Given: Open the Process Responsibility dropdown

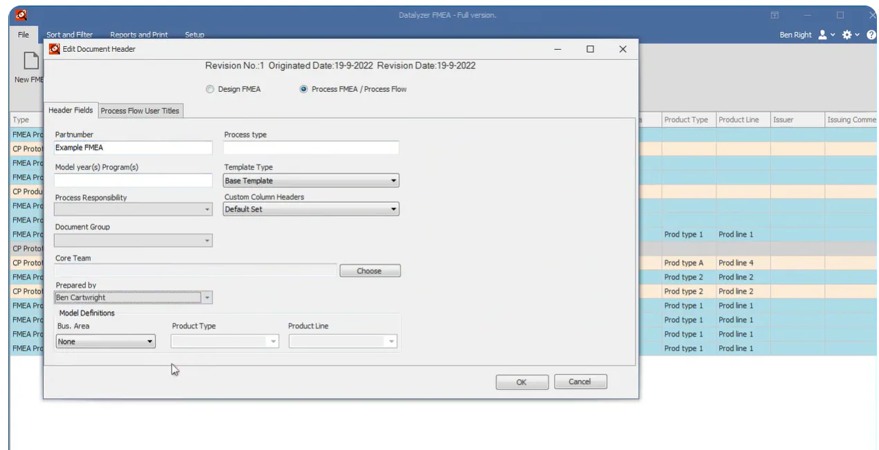Looking at the screenshot, I should (133, 209).
